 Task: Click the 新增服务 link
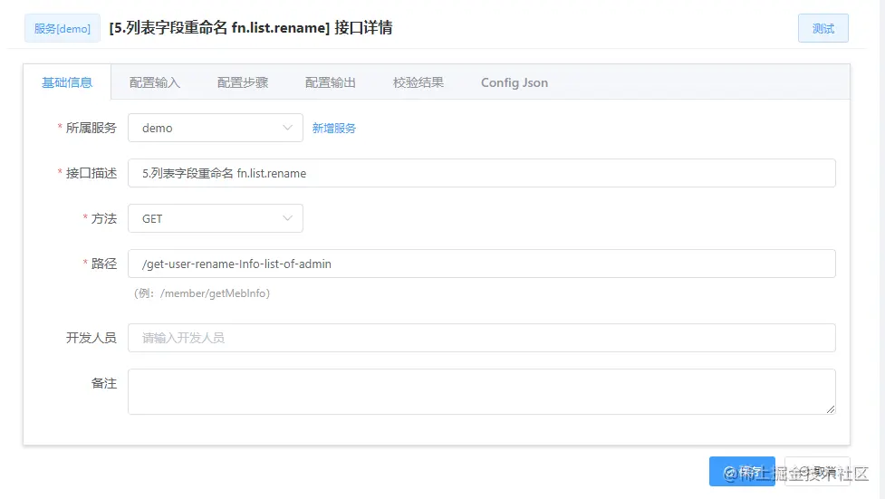(334, 128)
